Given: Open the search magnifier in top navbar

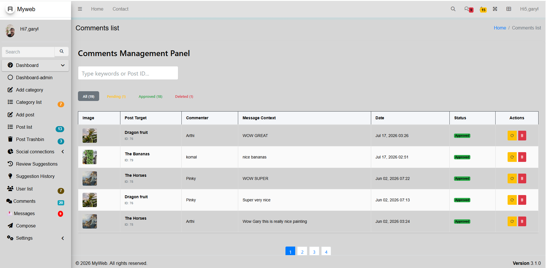Looking at the screenshot, I should tap(453, 9).
